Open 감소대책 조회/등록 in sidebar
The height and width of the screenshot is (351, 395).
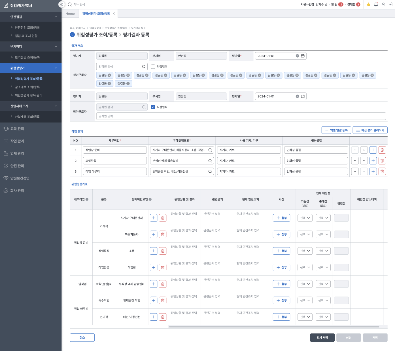point(27,87)
